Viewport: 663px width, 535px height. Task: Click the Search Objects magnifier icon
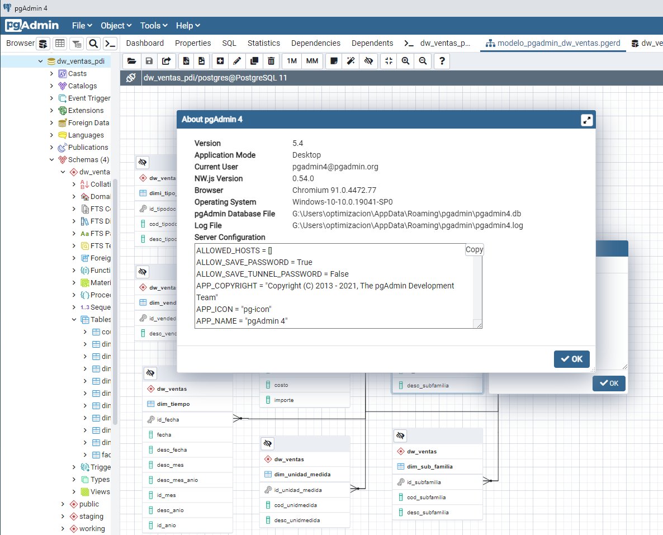coord(93,43)
